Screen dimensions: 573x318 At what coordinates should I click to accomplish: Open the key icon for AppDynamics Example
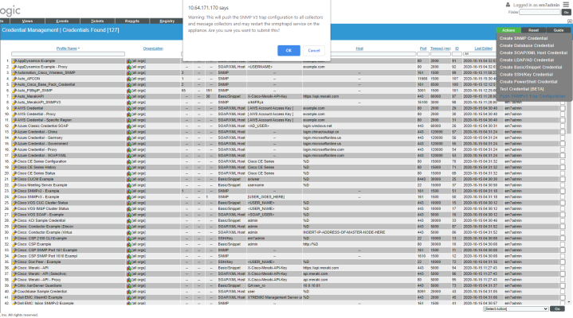tap(14, 61)
